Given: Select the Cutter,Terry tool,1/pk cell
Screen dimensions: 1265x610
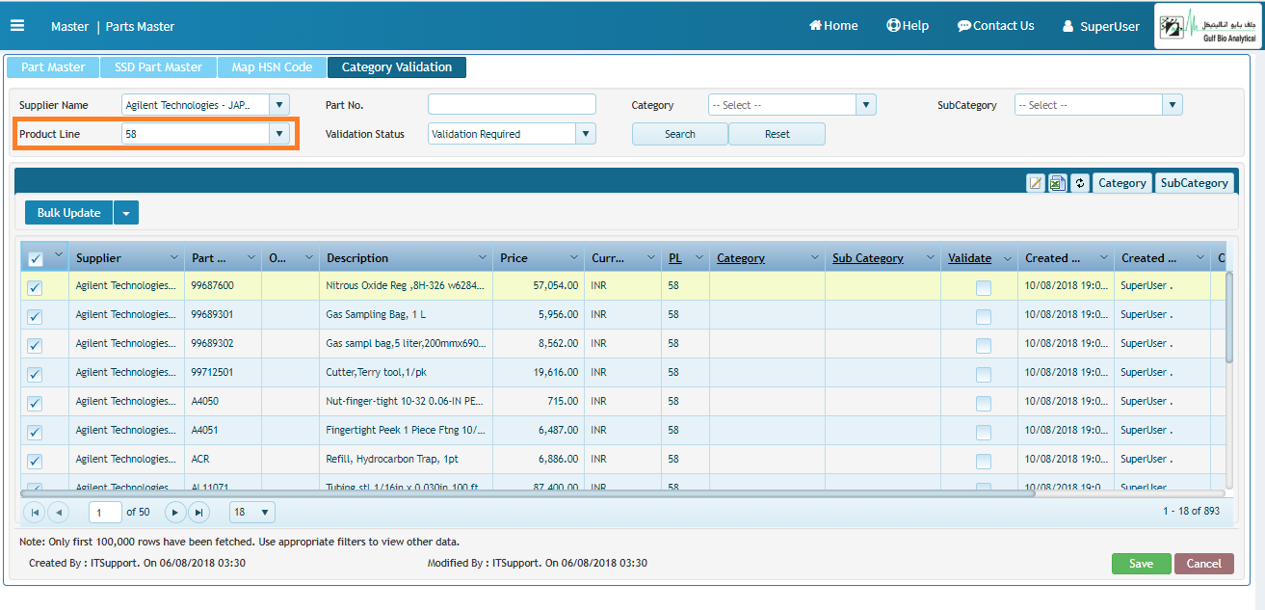Looking at the screenshot, I should coord(406,373).
